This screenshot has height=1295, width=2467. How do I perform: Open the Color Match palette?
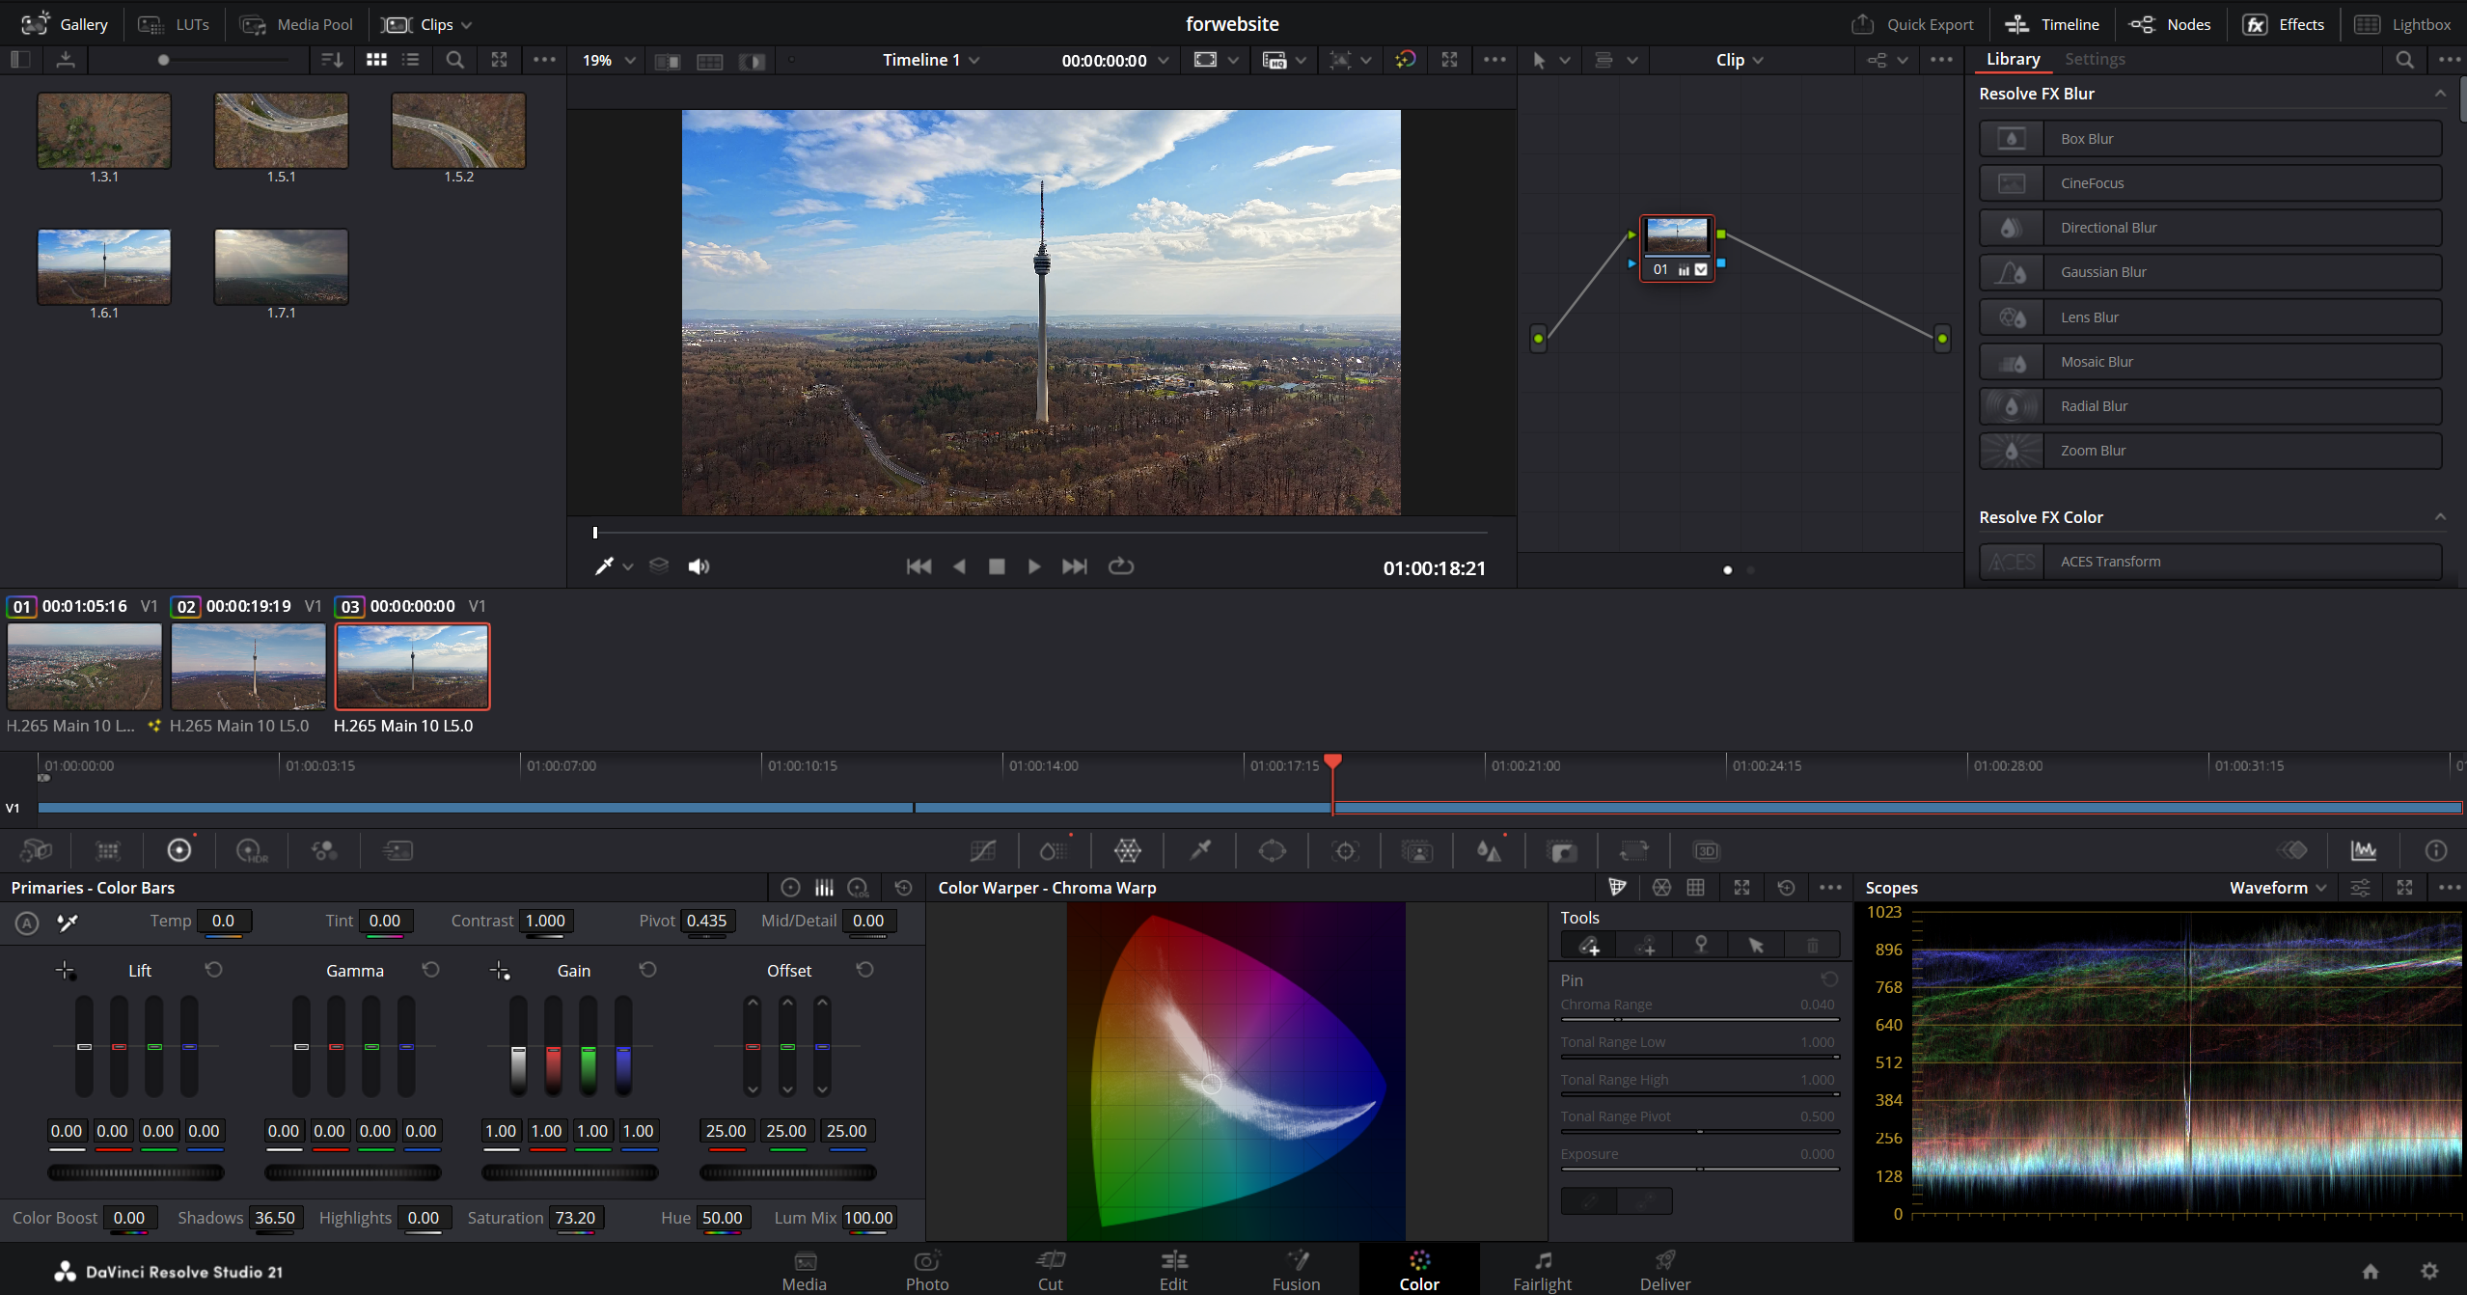click(108, 850)
